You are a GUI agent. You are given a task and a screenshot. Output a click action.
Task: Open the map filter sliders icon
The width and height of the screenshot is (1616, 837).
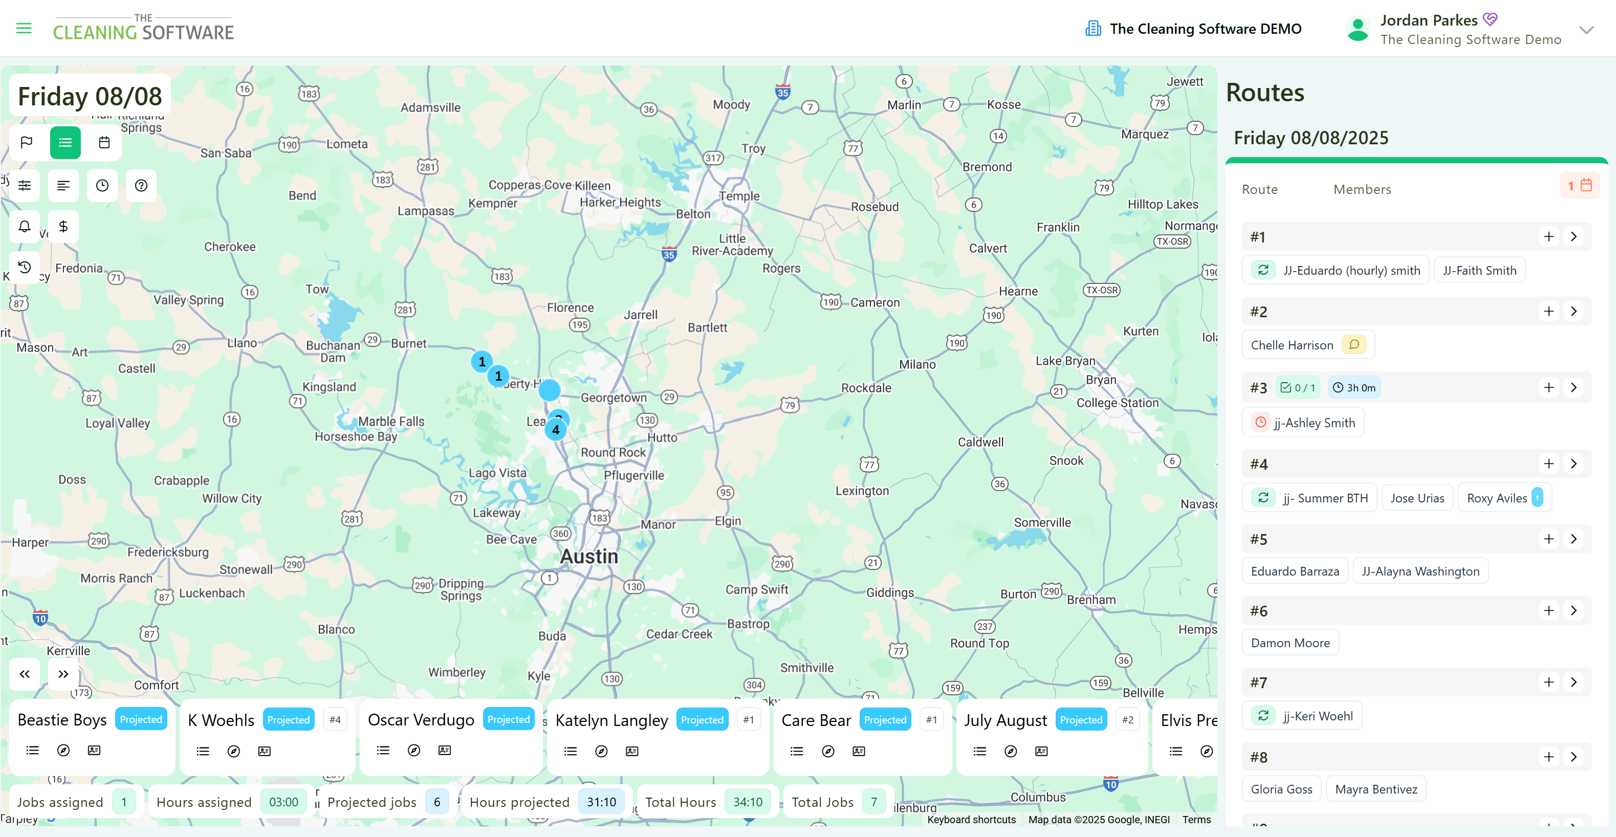[x=25, y=185]
